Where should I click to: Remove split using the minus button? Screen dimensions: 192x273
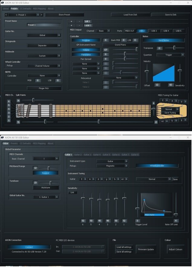click(79, 22)
